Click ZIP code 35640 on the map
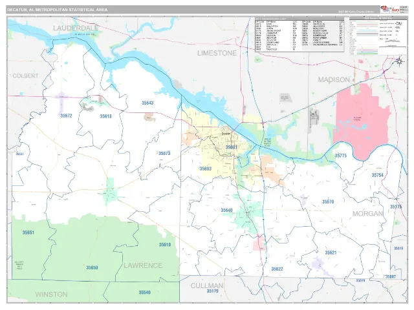414x310 pixels. tap(227, 210)
